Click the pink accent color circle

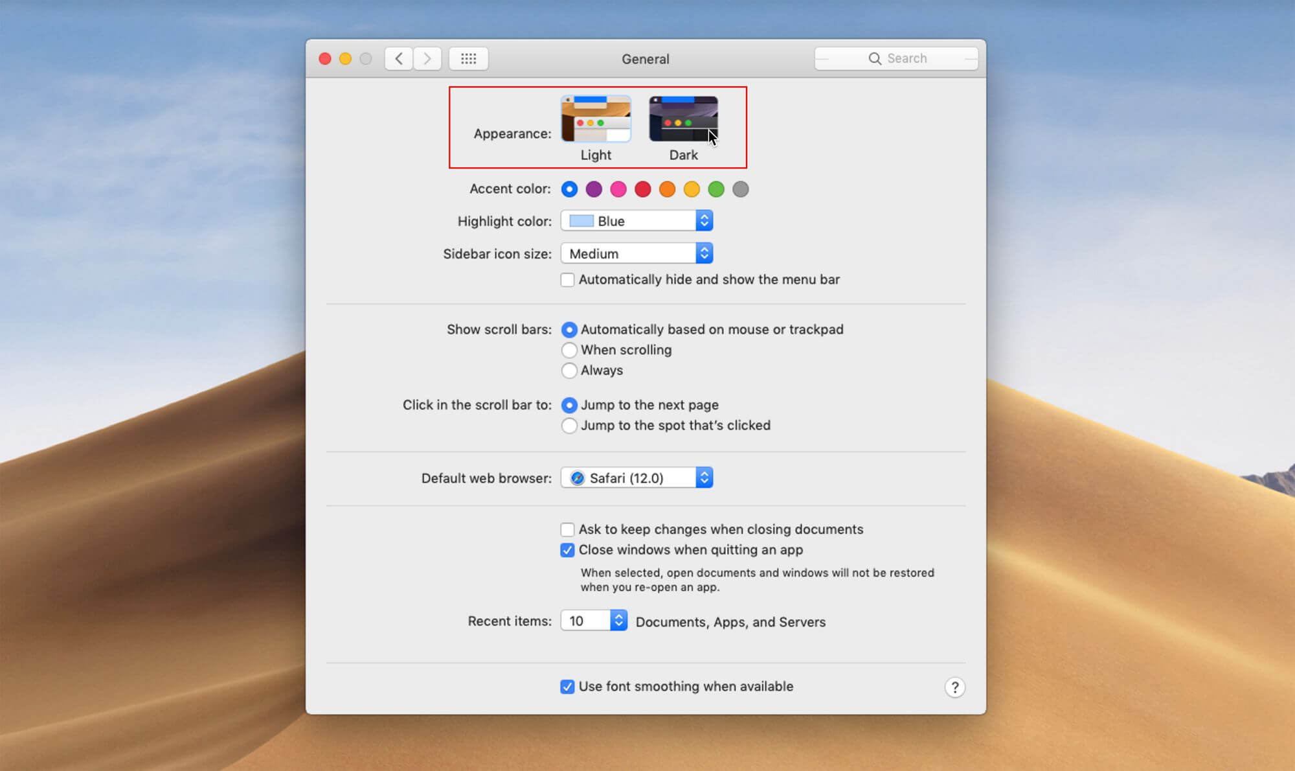618,189
